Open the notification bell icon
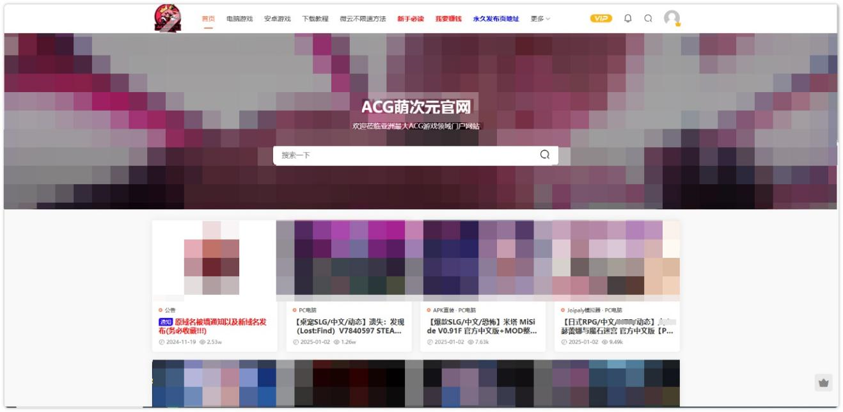Screen dimensions: 843x412 point(629,19)
